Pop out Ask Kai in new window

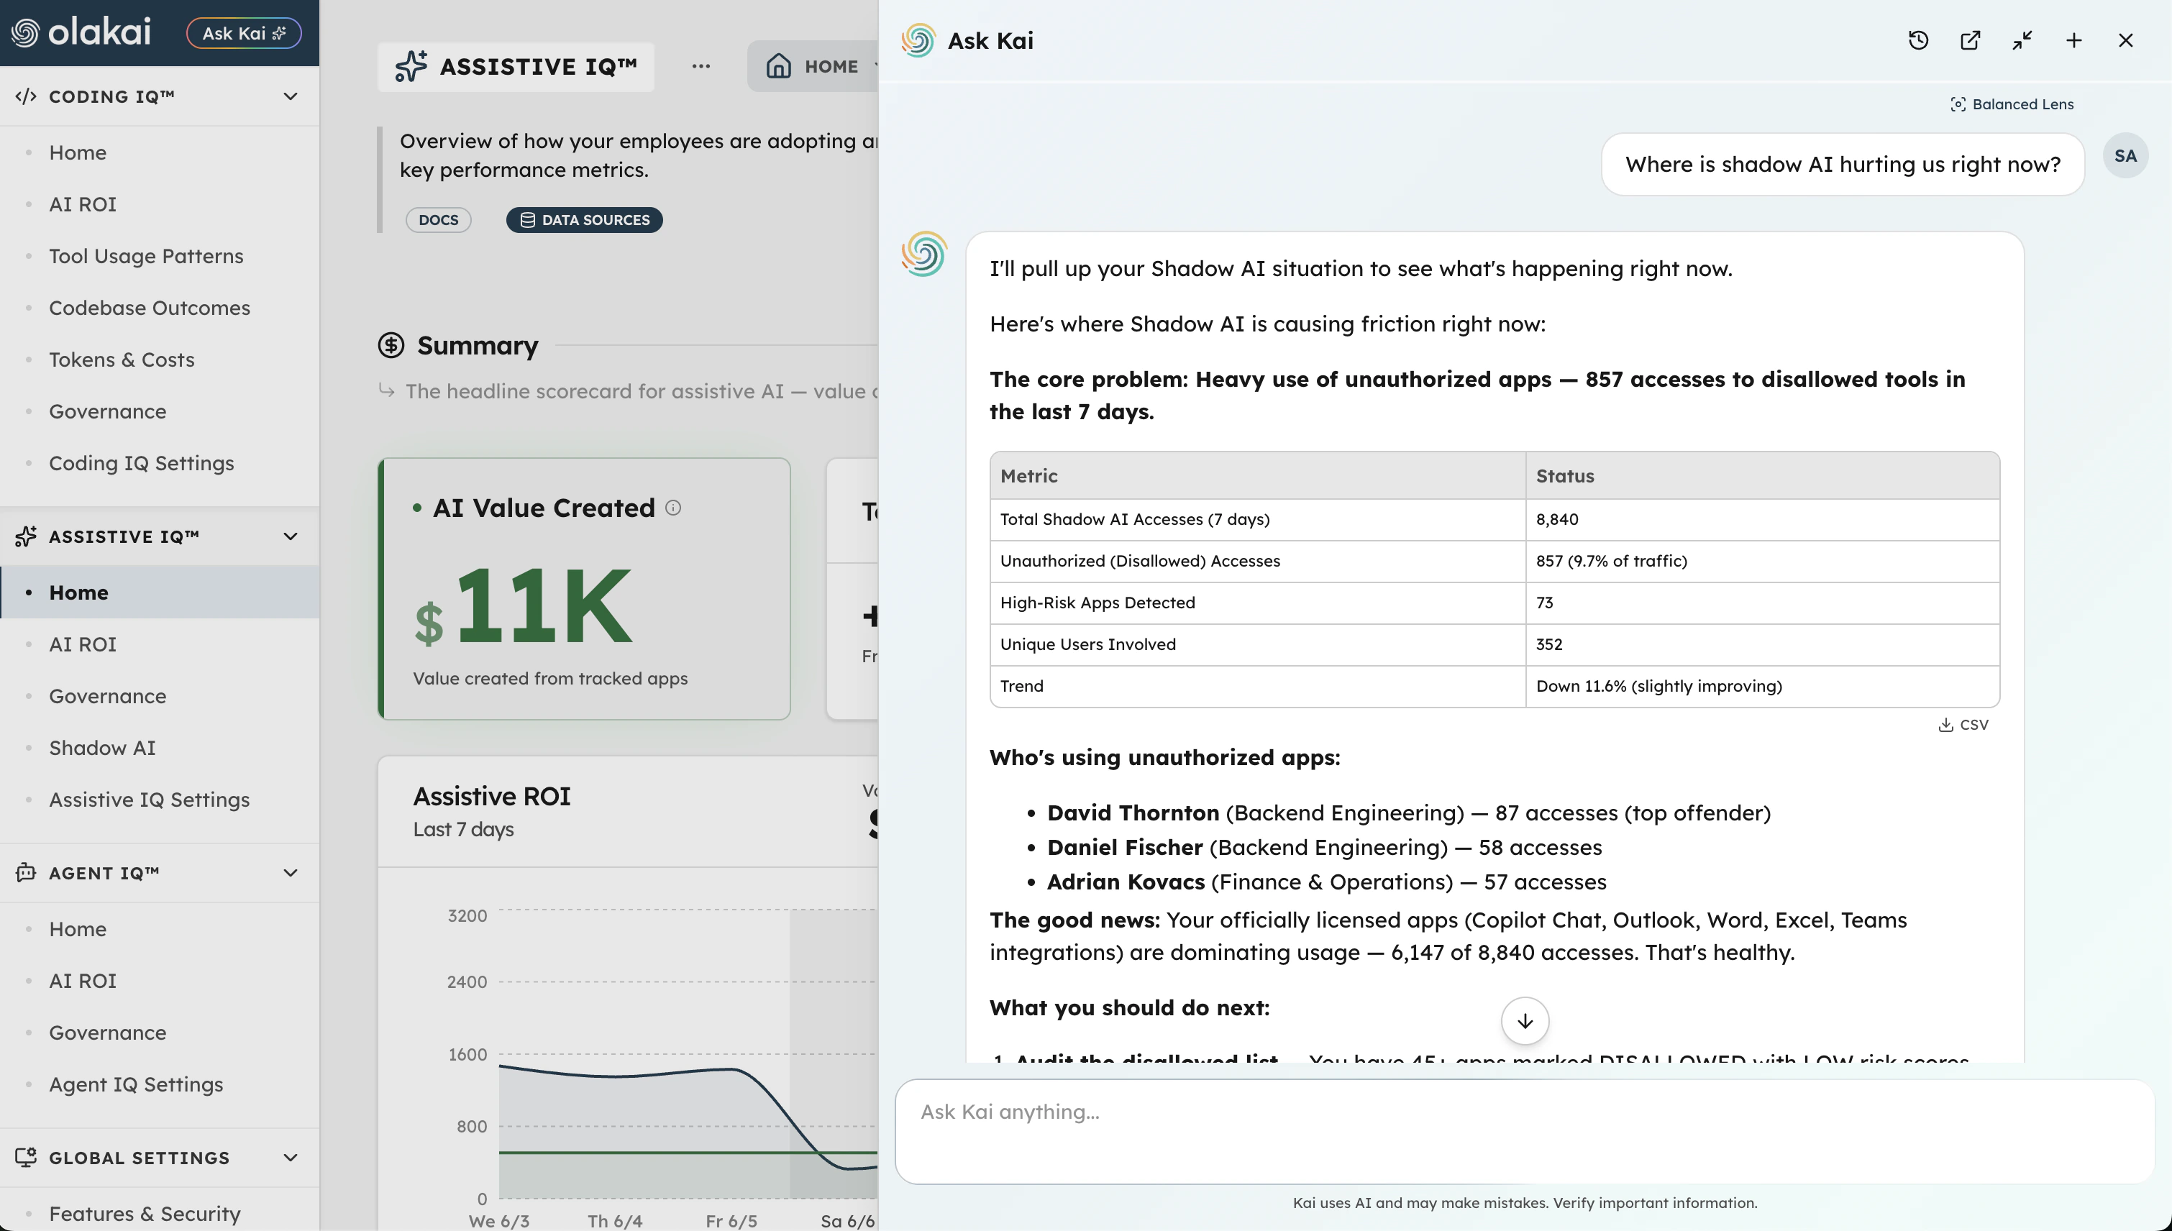(1970, 40)
